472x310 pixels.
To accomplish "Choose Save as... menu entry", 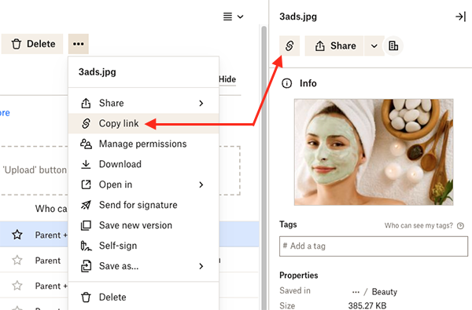I will pyautogui.click(x=144, y=266).
